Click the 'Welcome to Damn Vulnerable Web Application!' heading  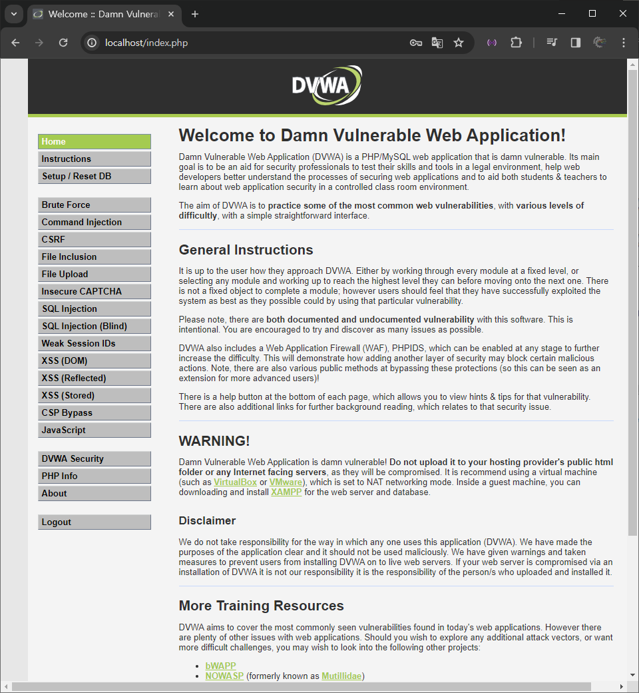[x=372, y=135]
